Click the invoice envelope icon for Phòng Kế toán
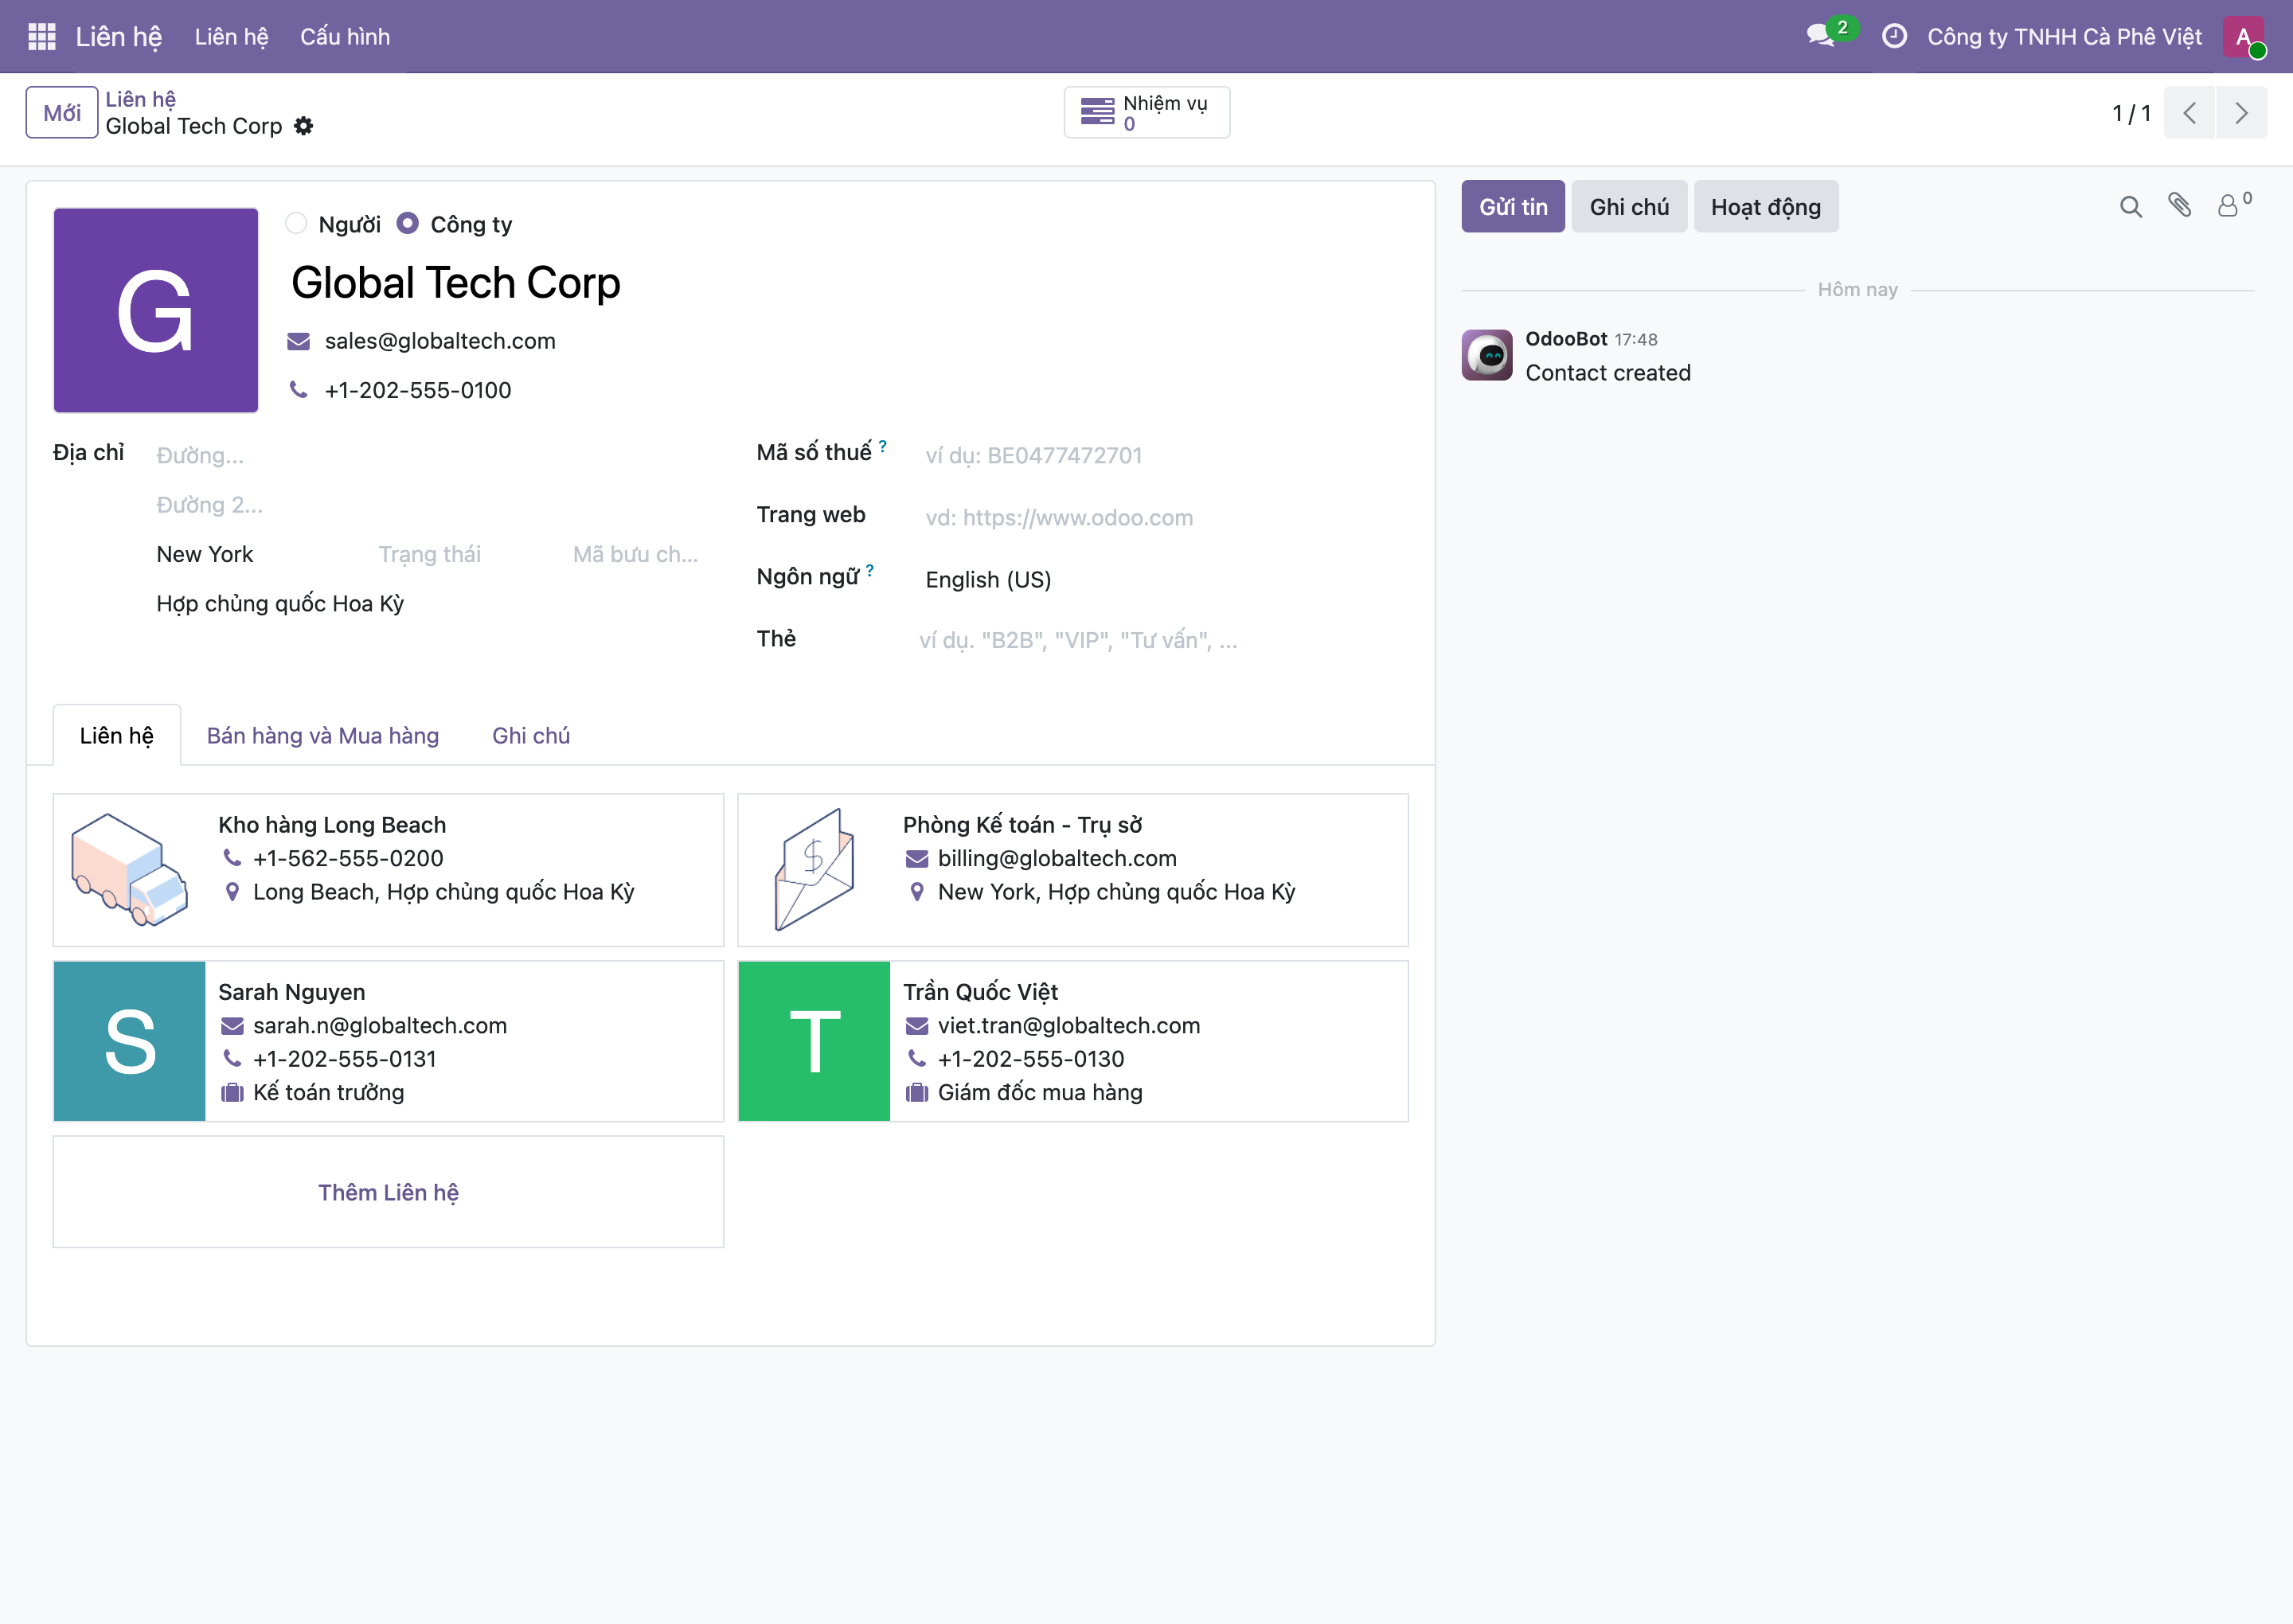Image resolution: width=2293 pixels, height=1624 pixels. click(814, 870)
